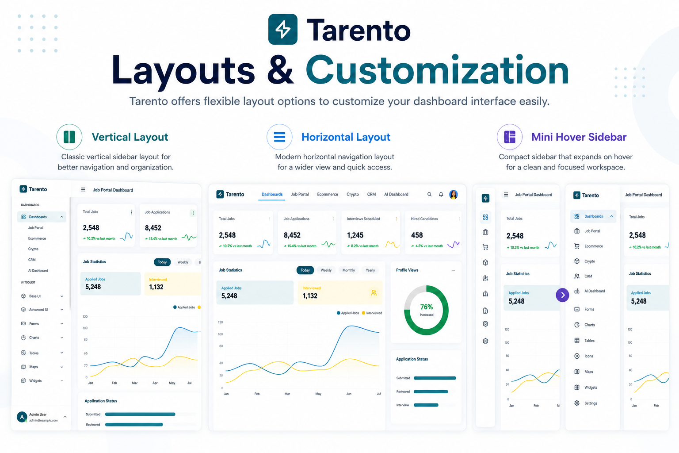679x453 pixels.
Task: Click the Mini Hover Sidebar feature icon
Action: 510,137
